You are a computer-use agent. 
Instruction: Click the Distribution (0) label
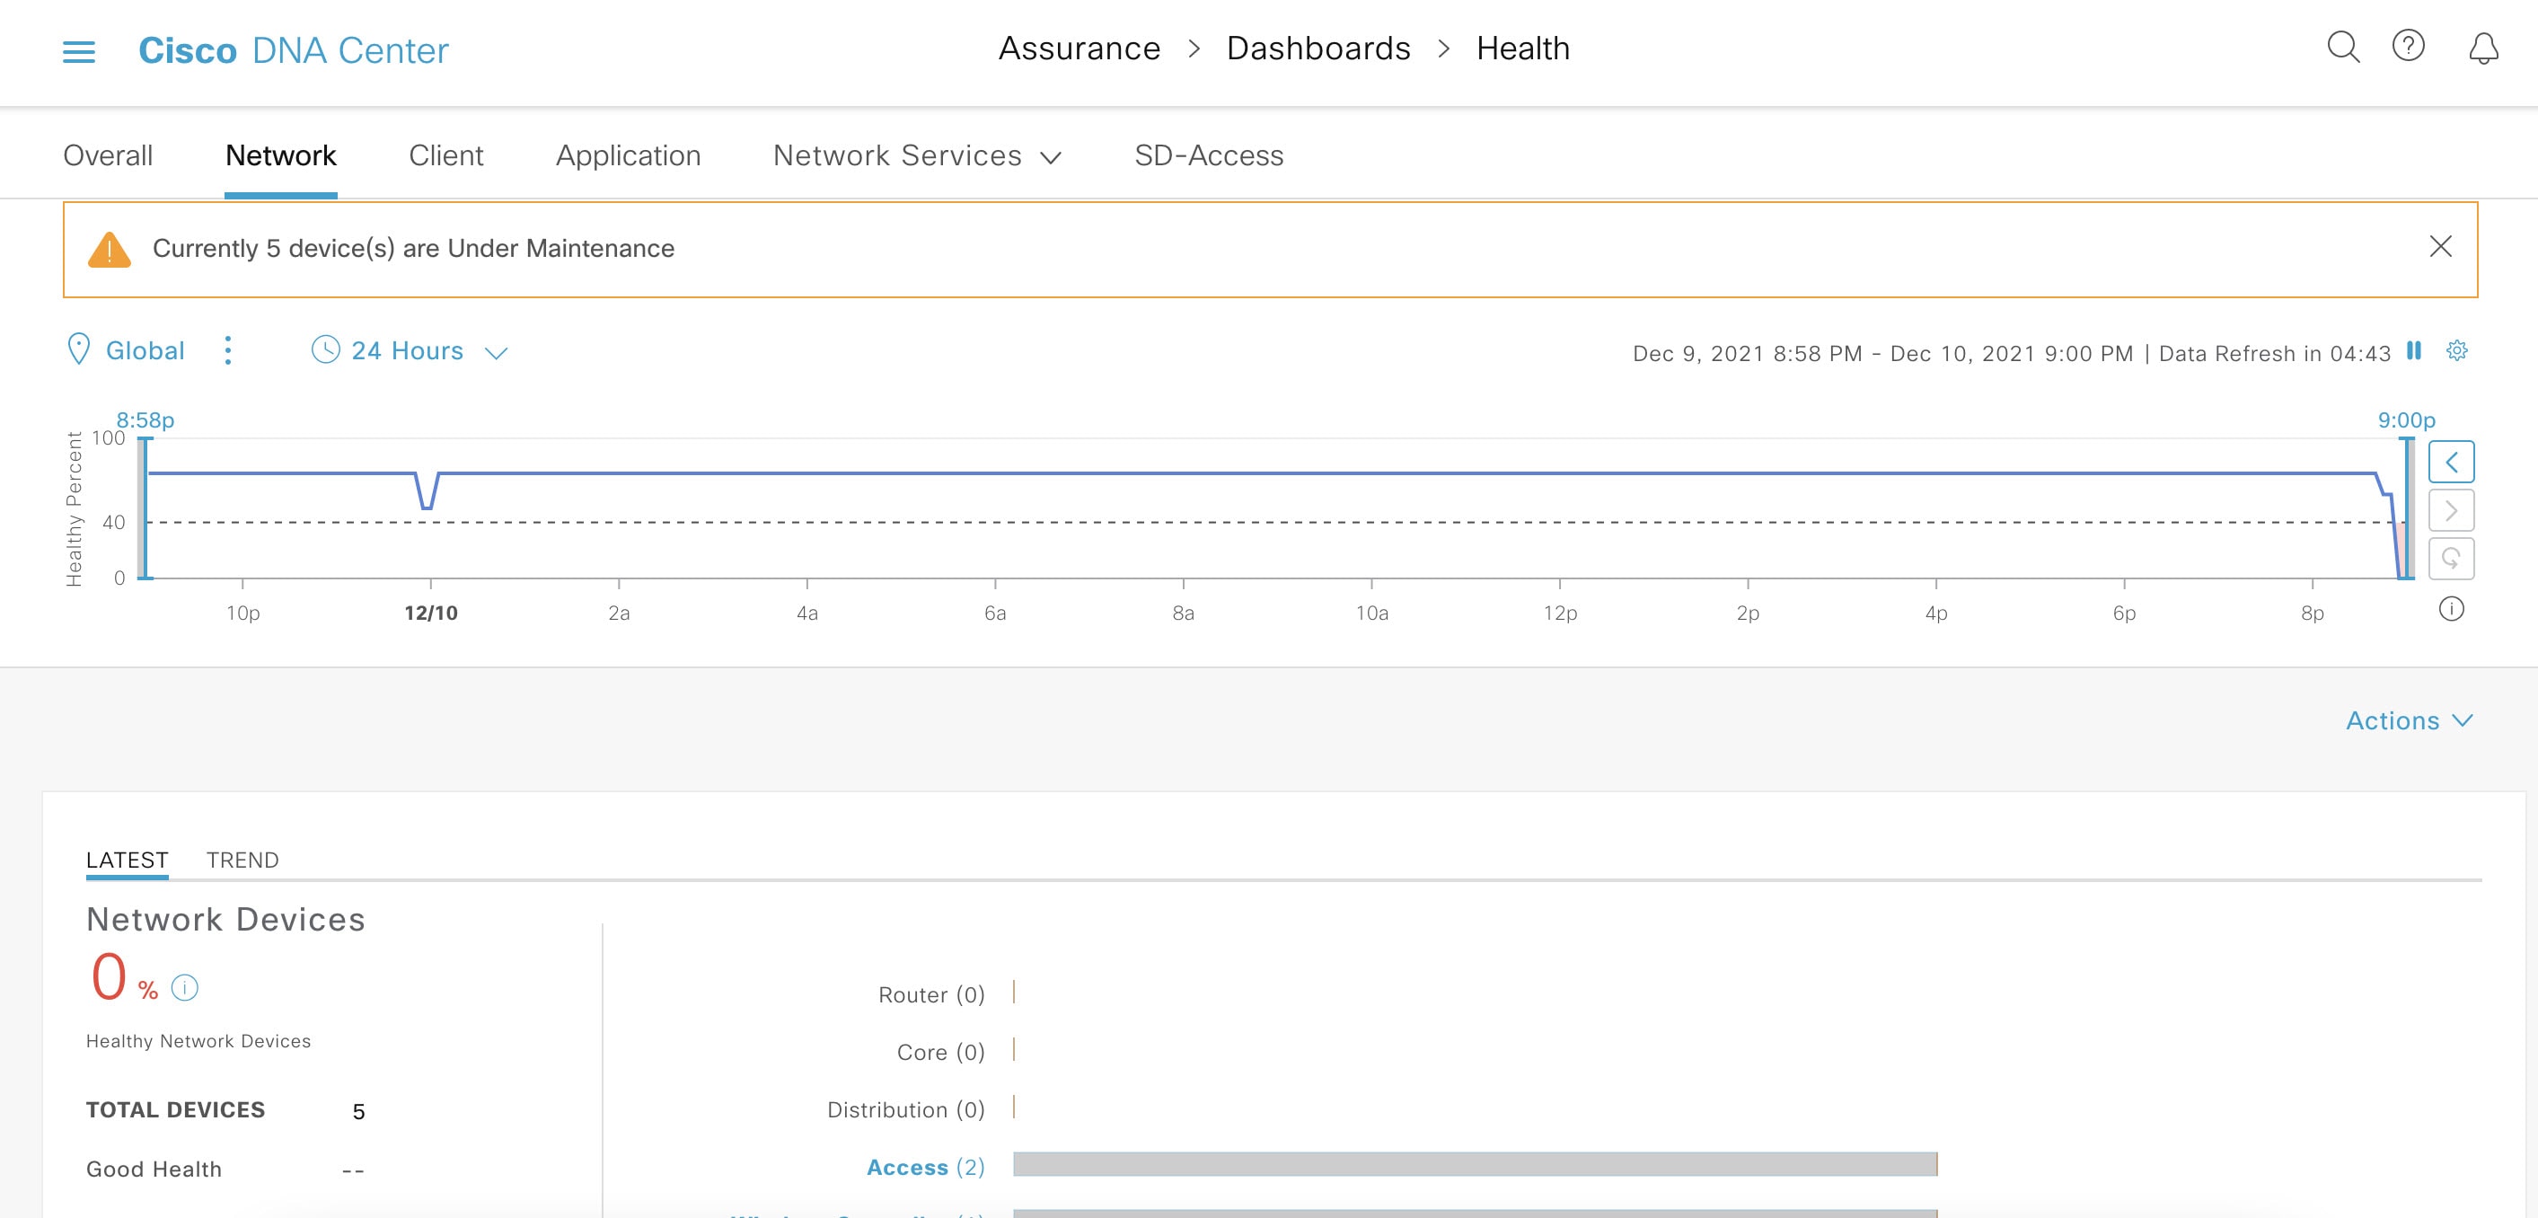905,1110
